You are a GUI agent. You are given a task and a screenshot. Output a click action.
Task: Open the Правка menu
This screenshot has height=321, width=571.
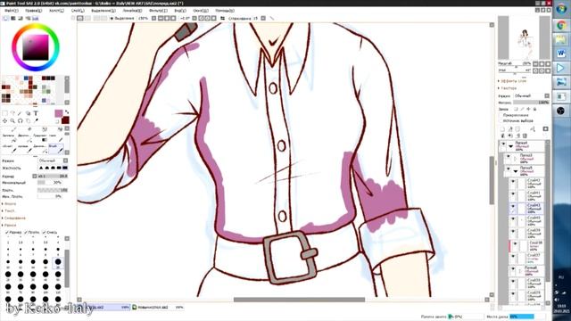point(34,11)
